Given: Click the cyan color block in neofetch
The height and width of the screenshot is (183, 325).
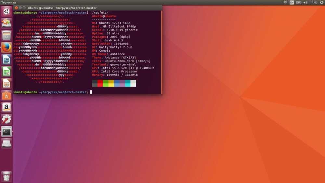Looking at the screenshot, I should tap(128, 83).
